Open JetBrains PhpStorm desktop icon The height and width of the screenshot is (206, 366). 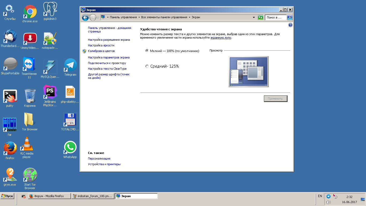[x=50, y=92]
